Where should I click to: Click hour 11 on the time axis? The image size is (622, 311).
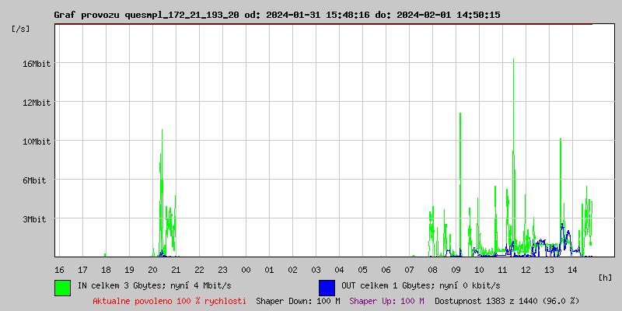point(502,269)
